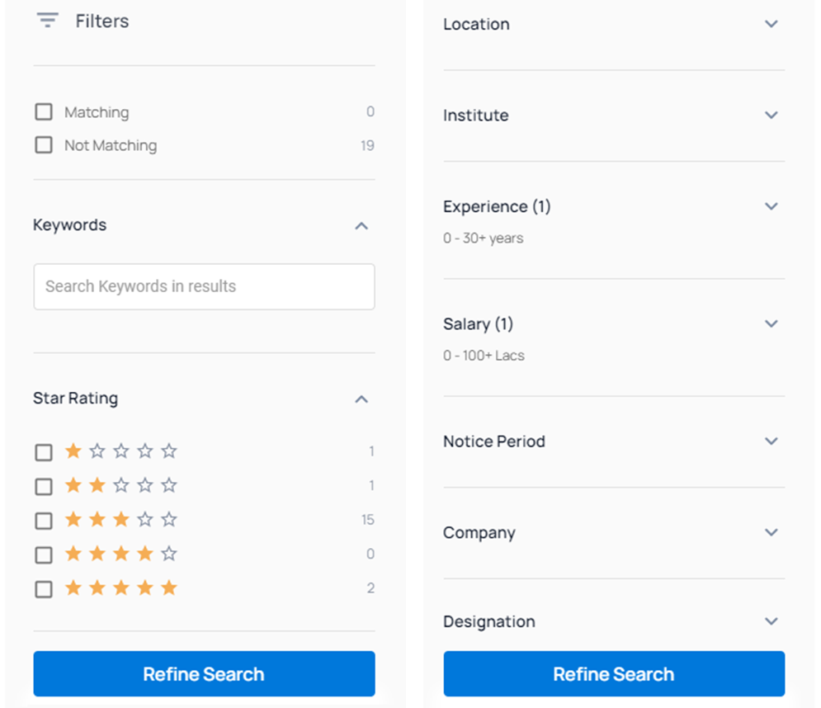The image size is (821, 708).
Task: Tick the Not Matching checkbox
Action: pyautogui.click(x=44, y=144)
